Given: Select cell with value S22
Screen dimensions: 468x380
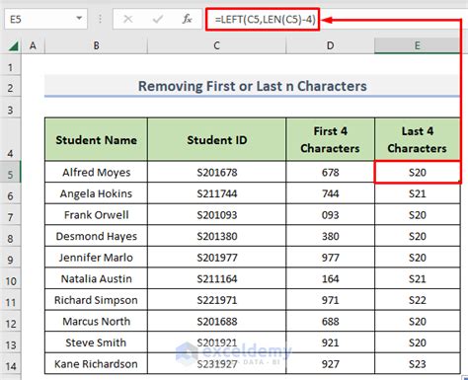Looking at the screenshot, I should point(418,300).
